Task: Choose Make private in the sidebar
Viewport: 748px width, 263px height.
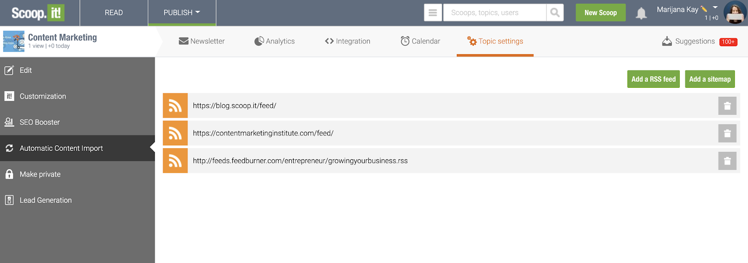Action: coord(78,174)
